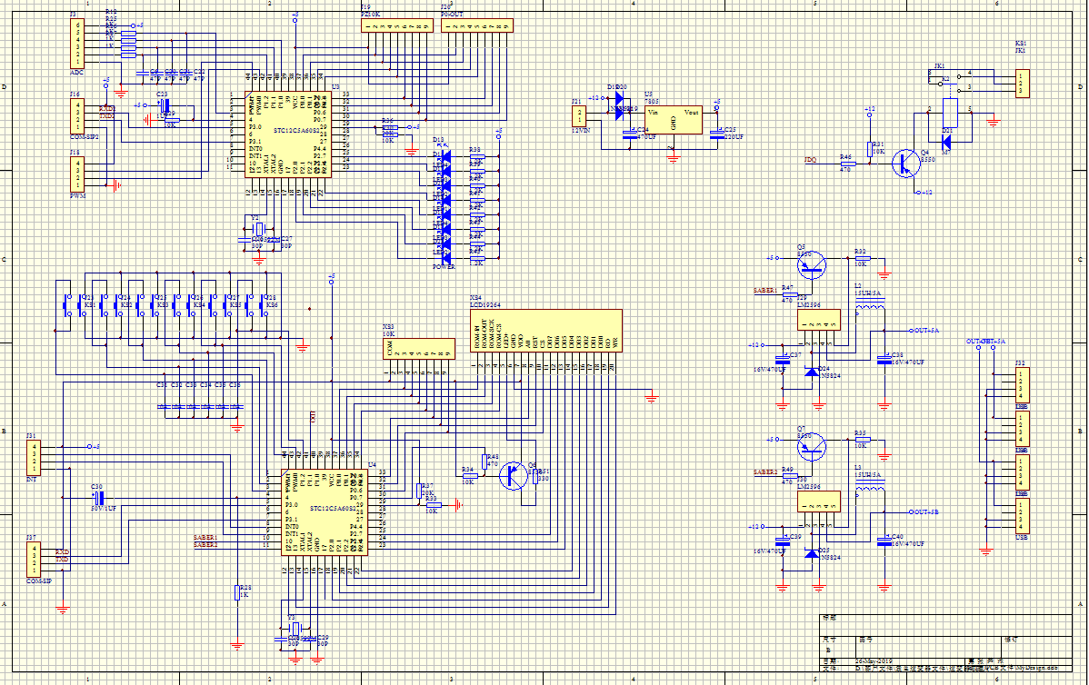
Task: Click the J31 INT connector
Action: [x=34, y=457]
